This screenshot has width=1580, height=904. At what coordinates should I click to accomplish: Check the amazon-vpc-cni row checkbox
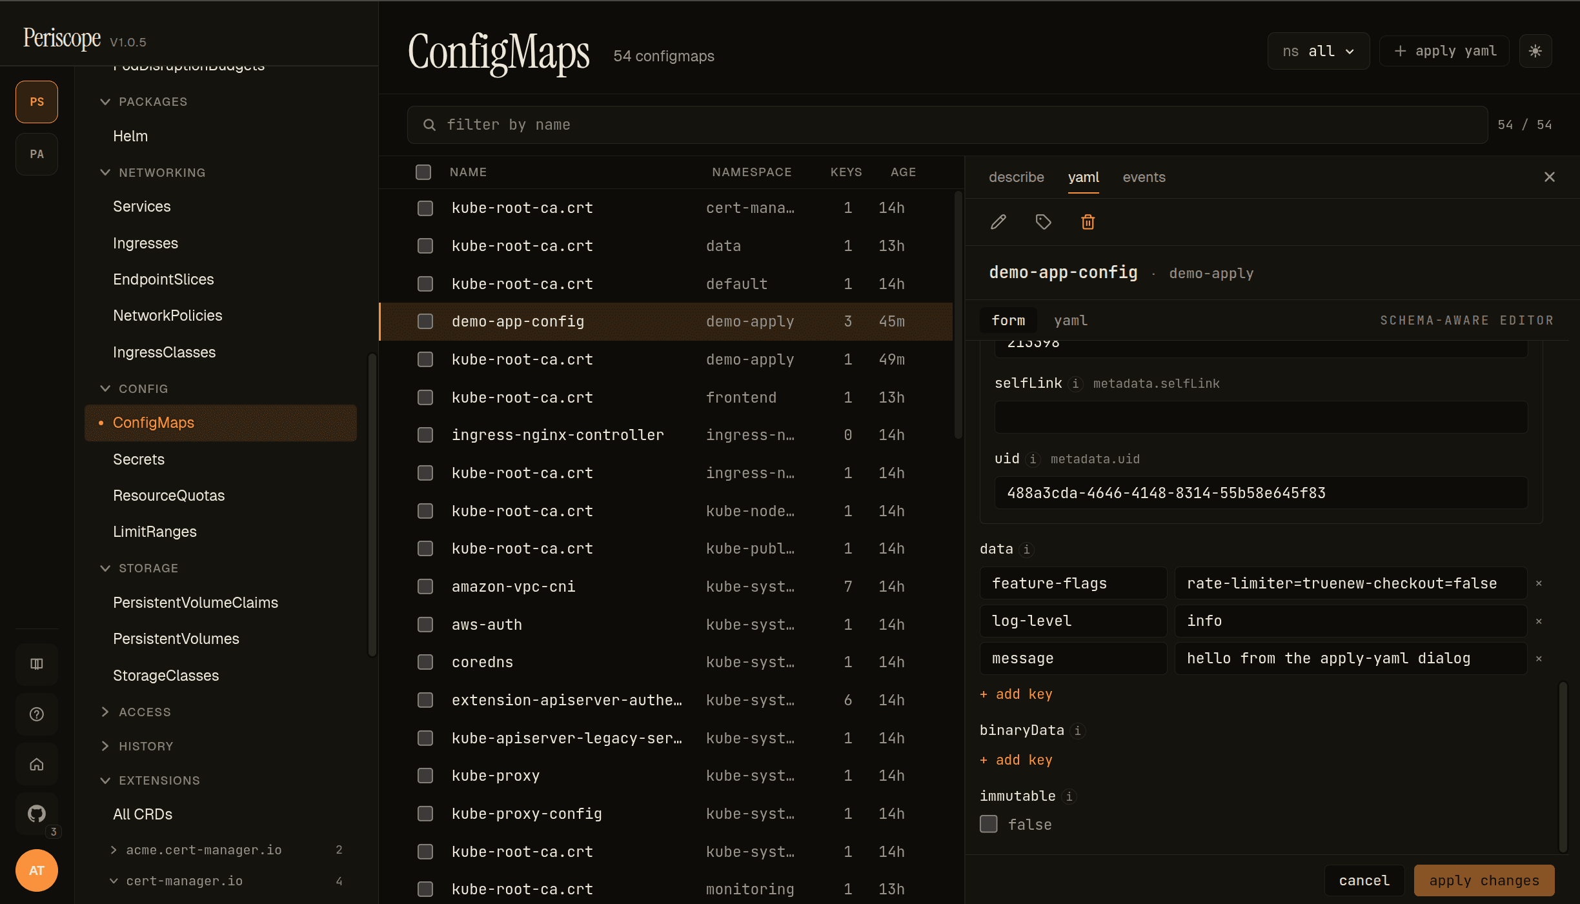[x=425, y=587]
